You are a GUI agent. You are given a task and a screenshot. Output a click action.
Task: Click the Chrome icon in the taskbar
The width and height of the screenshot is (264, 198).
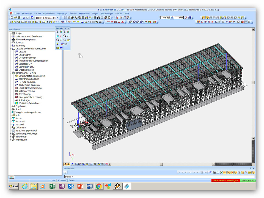99,186
